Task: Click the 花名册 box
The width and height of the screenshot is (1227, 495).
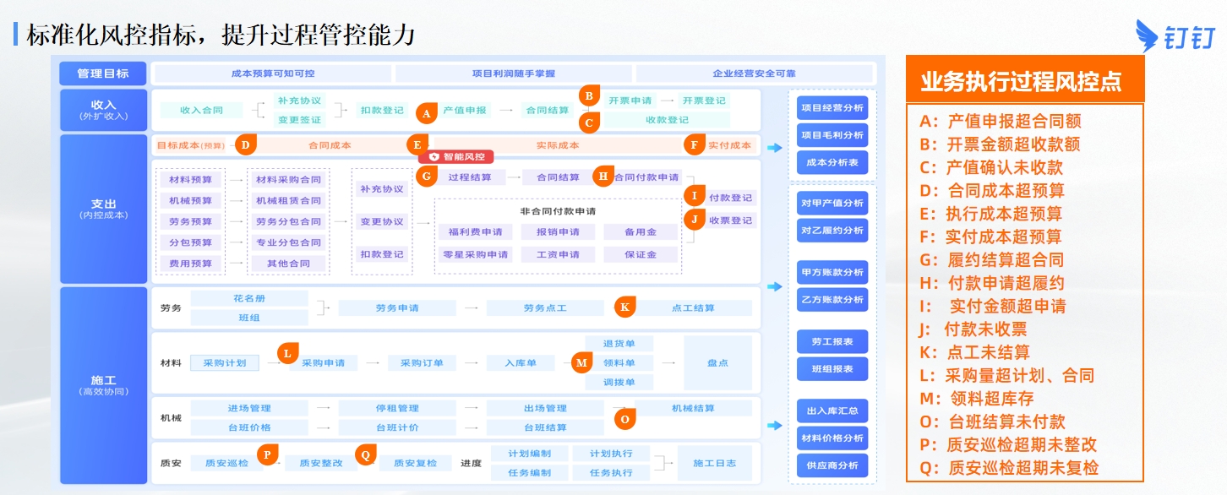Action: coord(249,298)
